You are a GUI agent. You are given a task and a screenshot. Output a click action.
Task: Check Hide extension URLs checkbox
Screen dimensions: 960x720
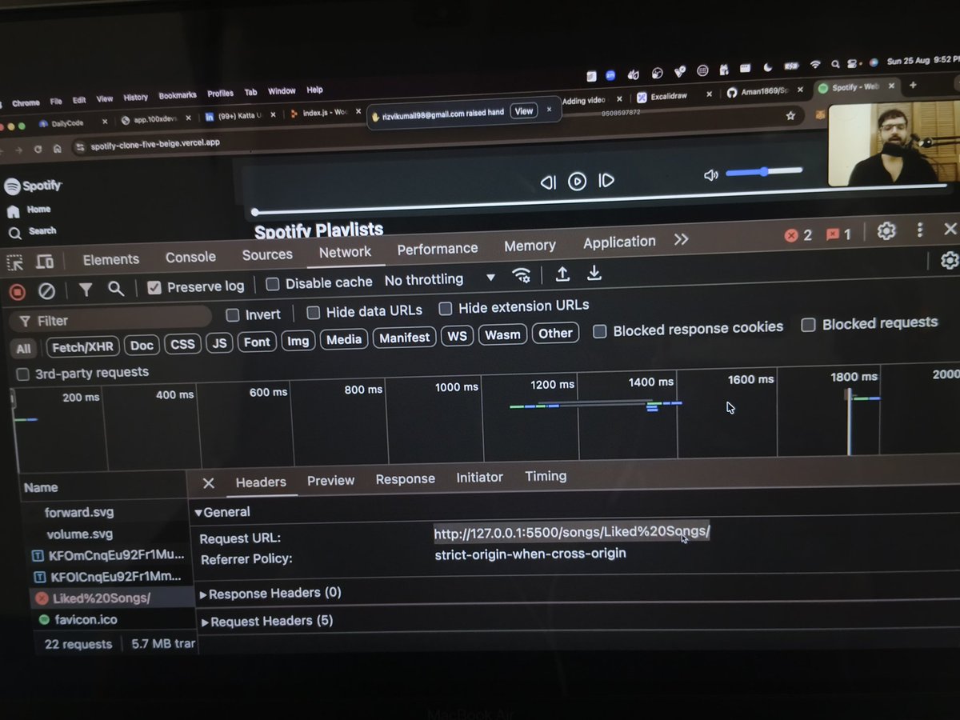coord(446,308)
